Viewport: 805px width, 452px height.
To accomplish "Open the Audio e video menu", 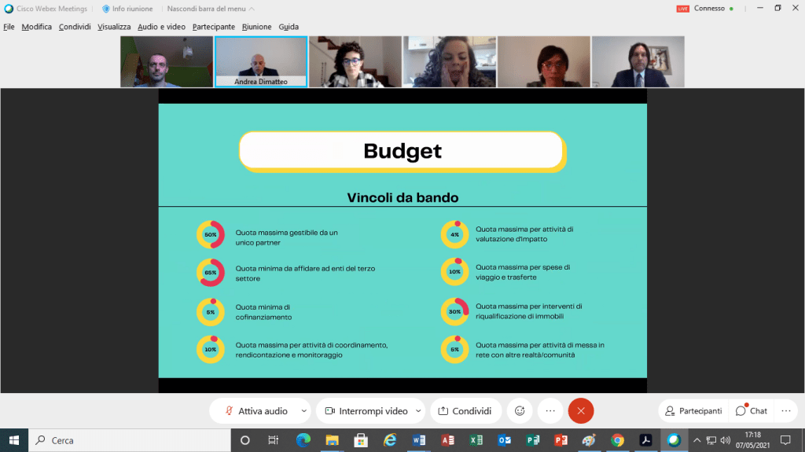I will (x=161, y=27).
